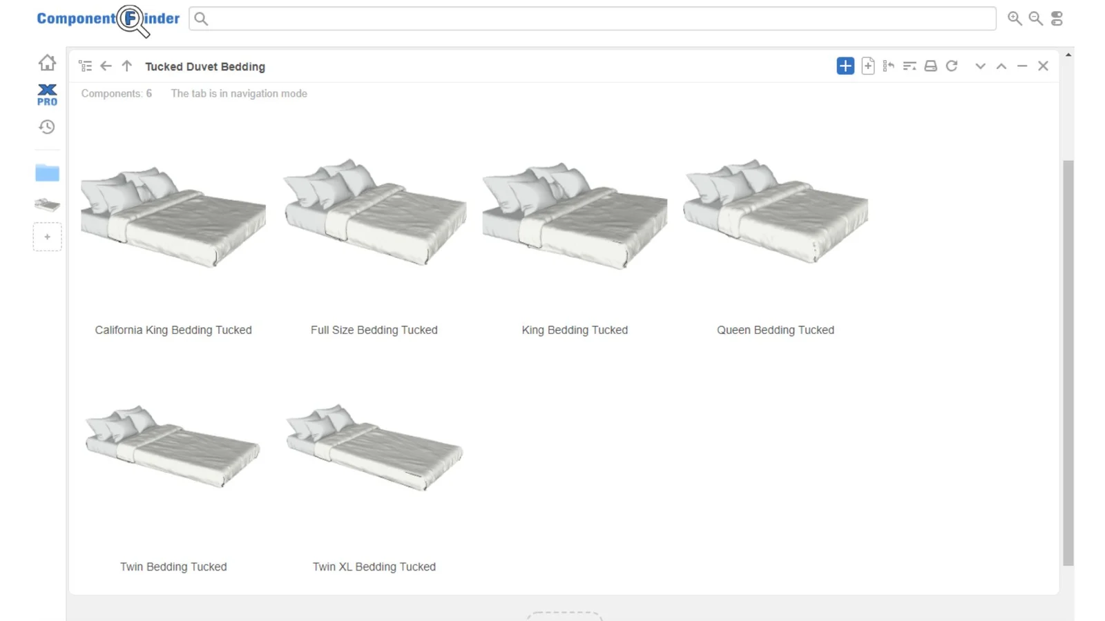Refresh the Tucked Duvet Bedding view

[x=952, y=66]
